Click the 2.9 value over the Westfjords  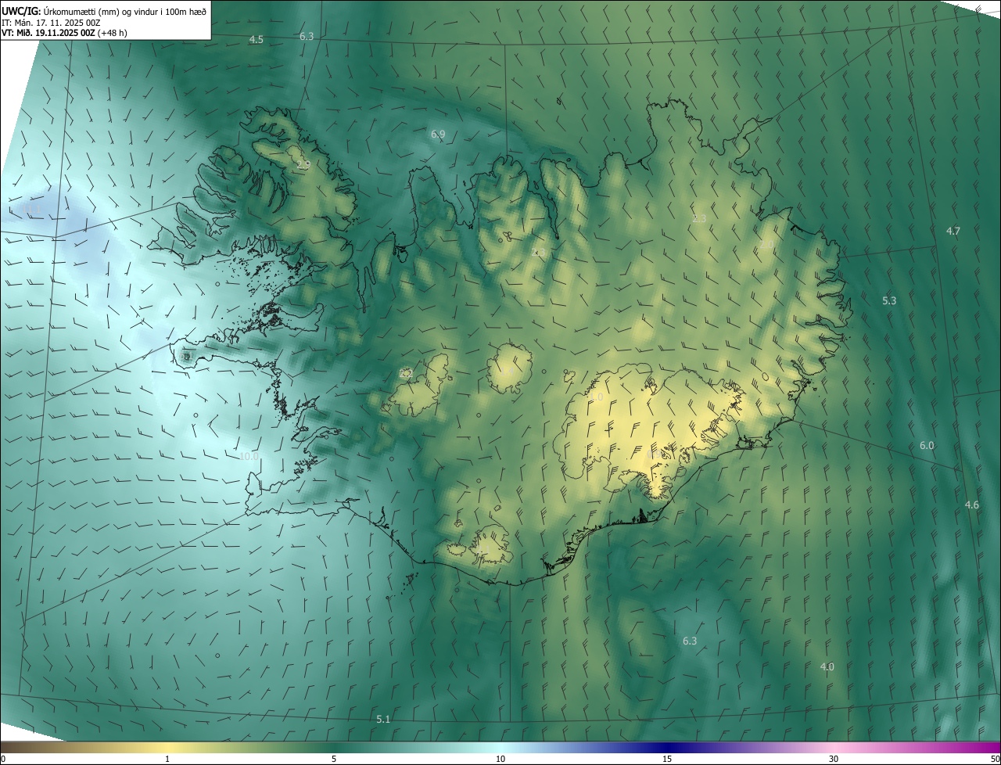click(303, 165)
